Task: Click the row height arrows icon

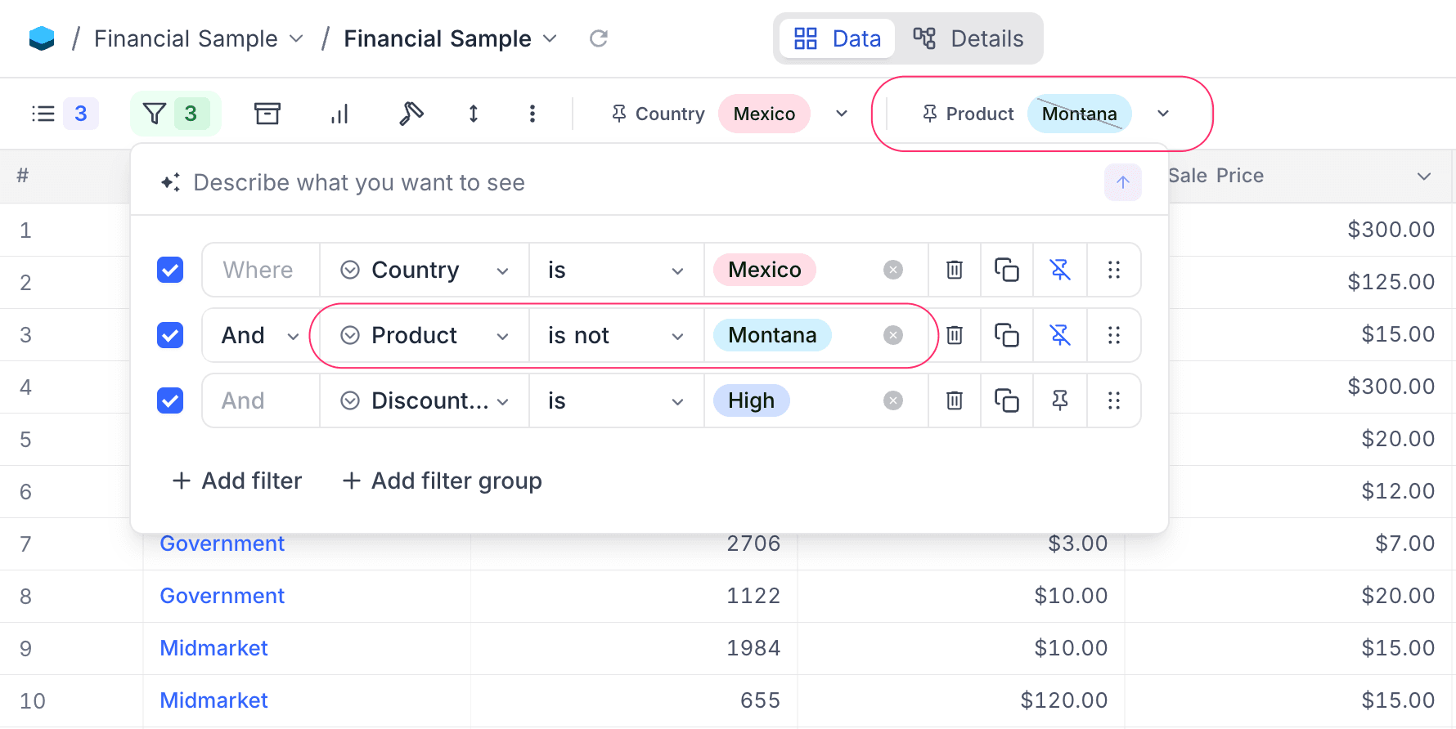Action: pyautogui.click(x=473, y=114)
